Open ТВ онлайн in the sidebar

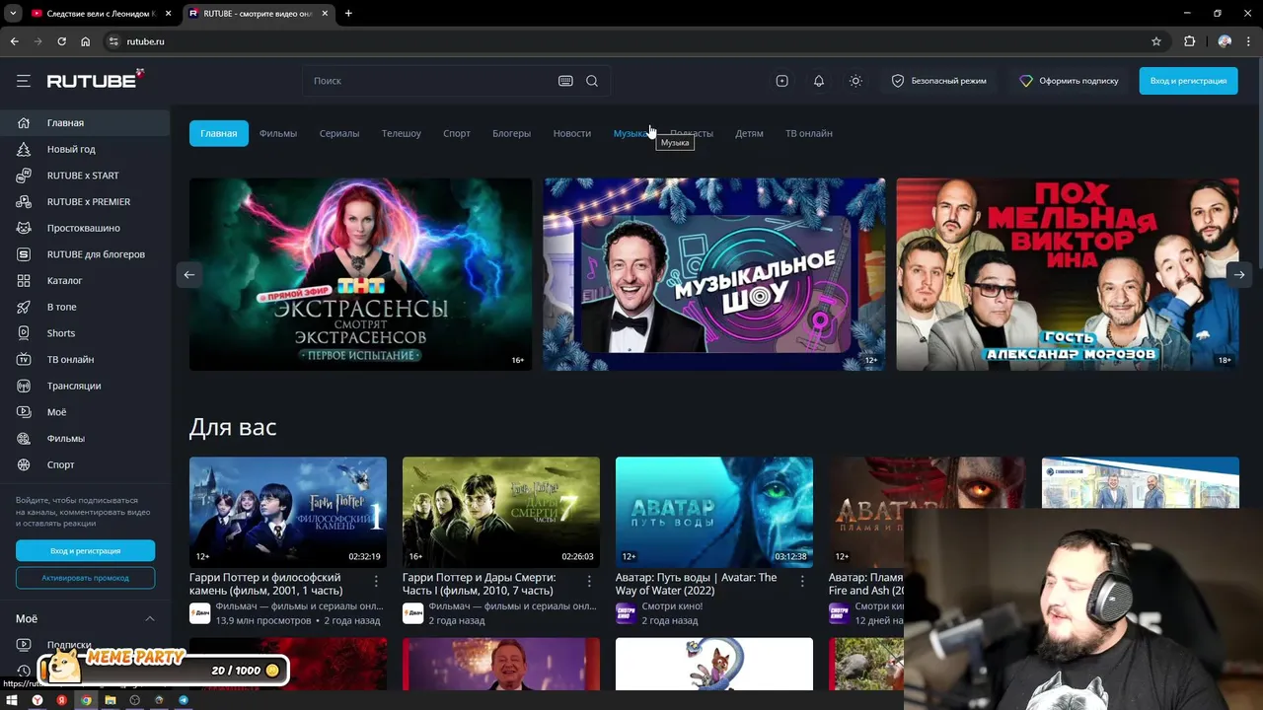[85, 360]
